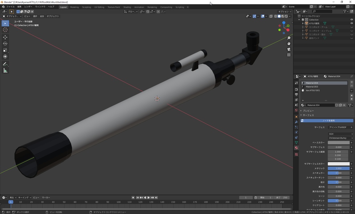Open the Object Constraints properties tab
Screen dimensions: 355x214
pos(296,138)
